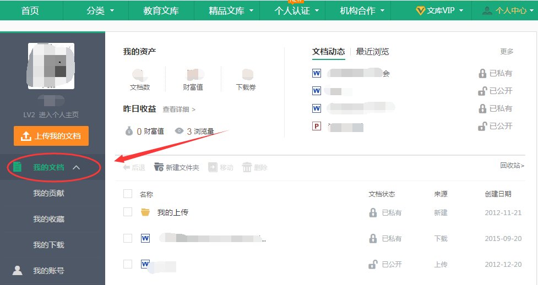
Task: Click the money bag icon beside 0 财富值
Action: pos(129,131)
